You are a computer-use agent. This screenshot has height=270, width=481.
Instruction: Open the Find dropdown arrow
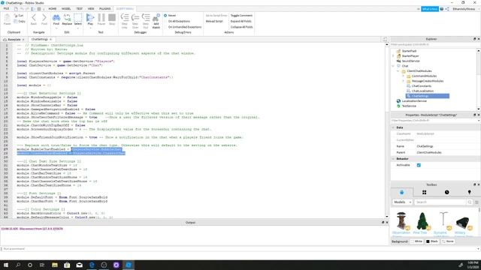(56, 28)
